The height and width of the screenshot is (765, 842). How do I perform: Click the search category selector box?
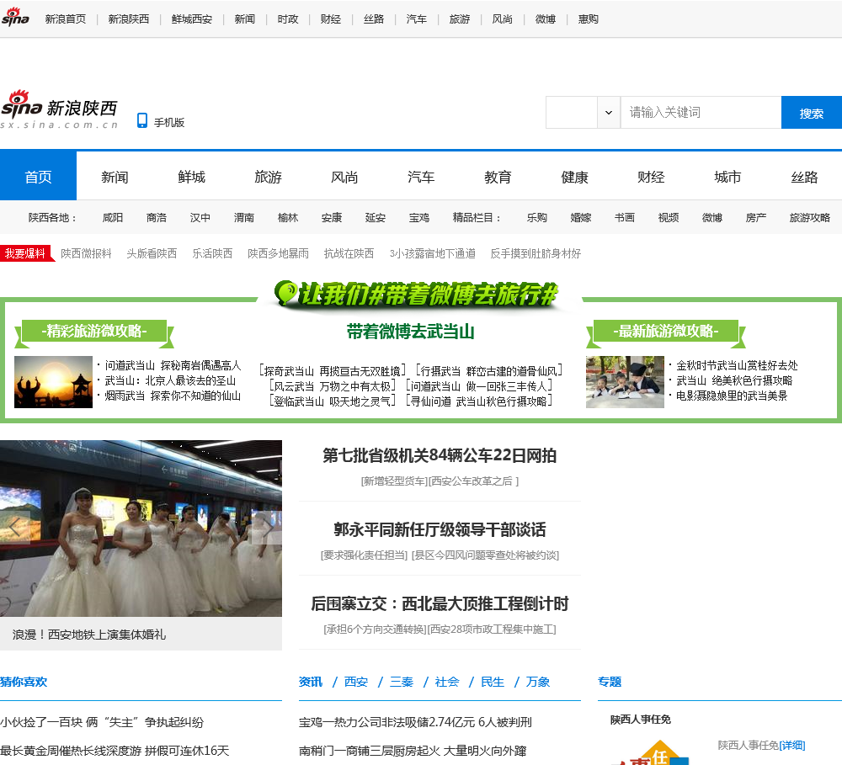(x=572, y=113)
